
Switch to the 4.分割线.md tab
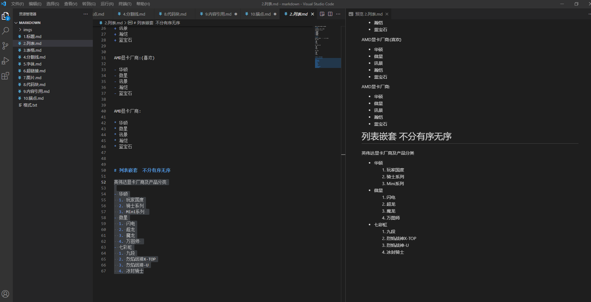click(x=133, y=14)
